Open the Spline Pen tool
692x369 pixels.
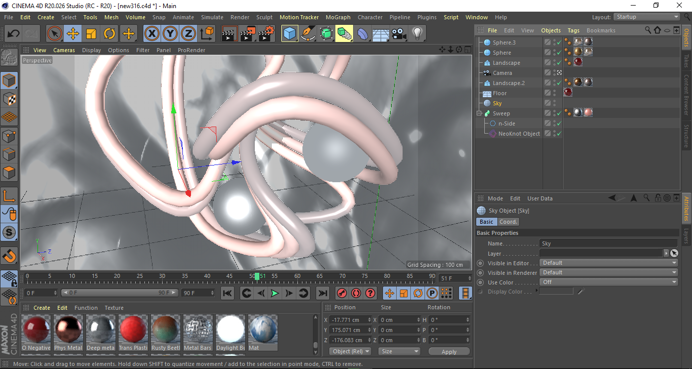tap(308, 34)
